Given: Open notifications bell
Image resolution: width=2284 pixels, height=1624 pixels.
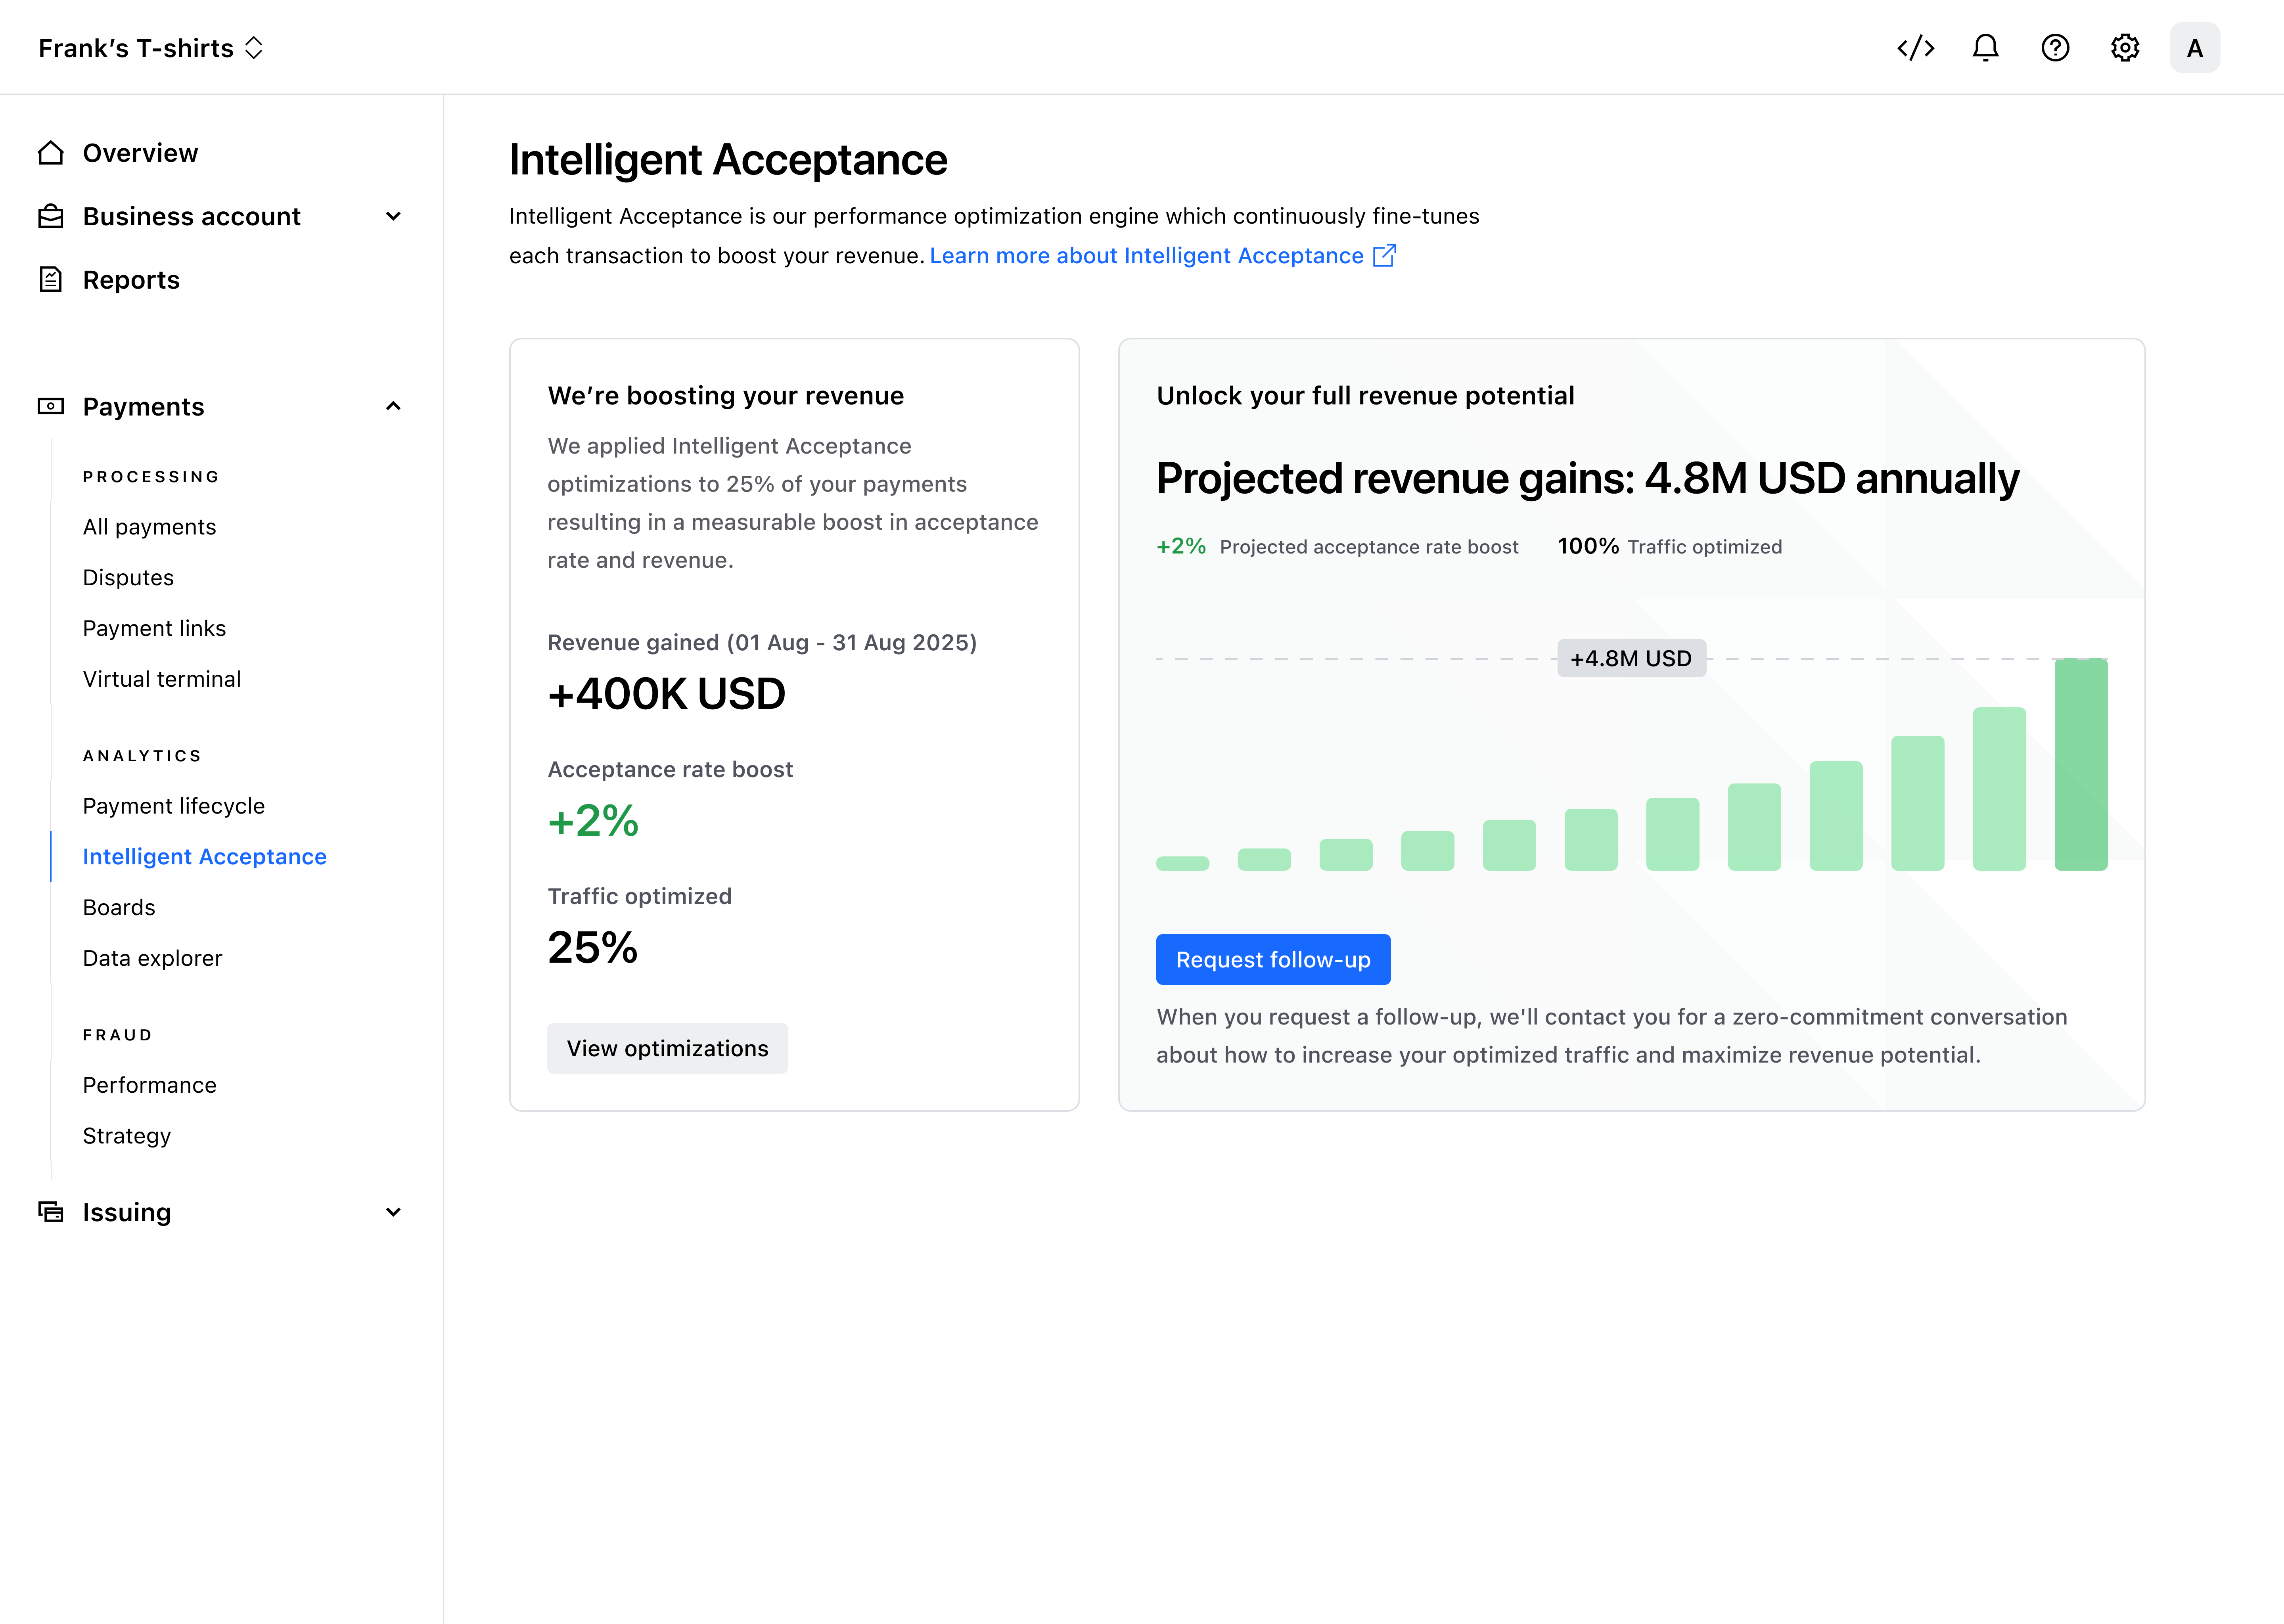Looking at the screenshot, I should (x=1985, y=48).
